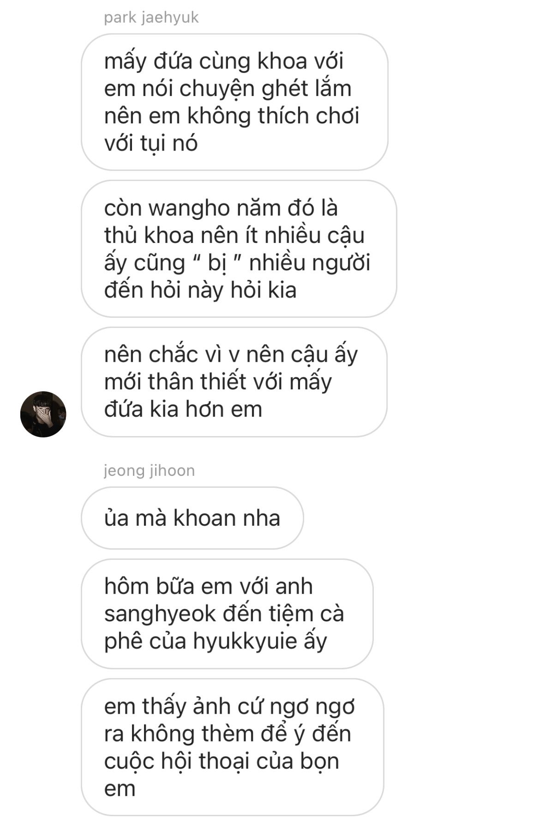Tap the message 'ủa mà khoan nha'

(x=192, y=518)
